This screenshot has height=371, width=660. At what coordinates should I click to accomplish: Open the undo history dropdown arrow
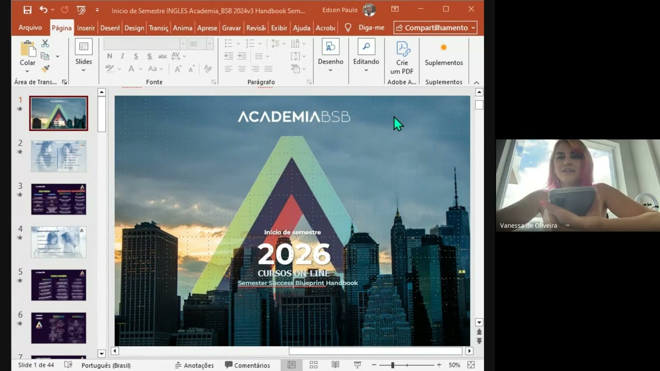tap(53, 10)
